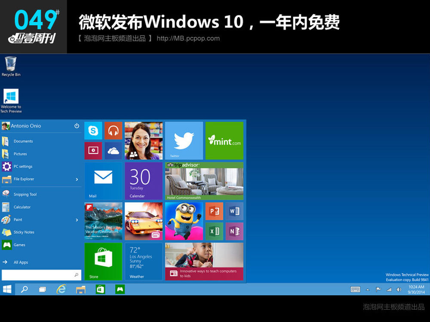Open the Twitter tile
Screen dimensions: 430x322
click(x=184, y=141)
